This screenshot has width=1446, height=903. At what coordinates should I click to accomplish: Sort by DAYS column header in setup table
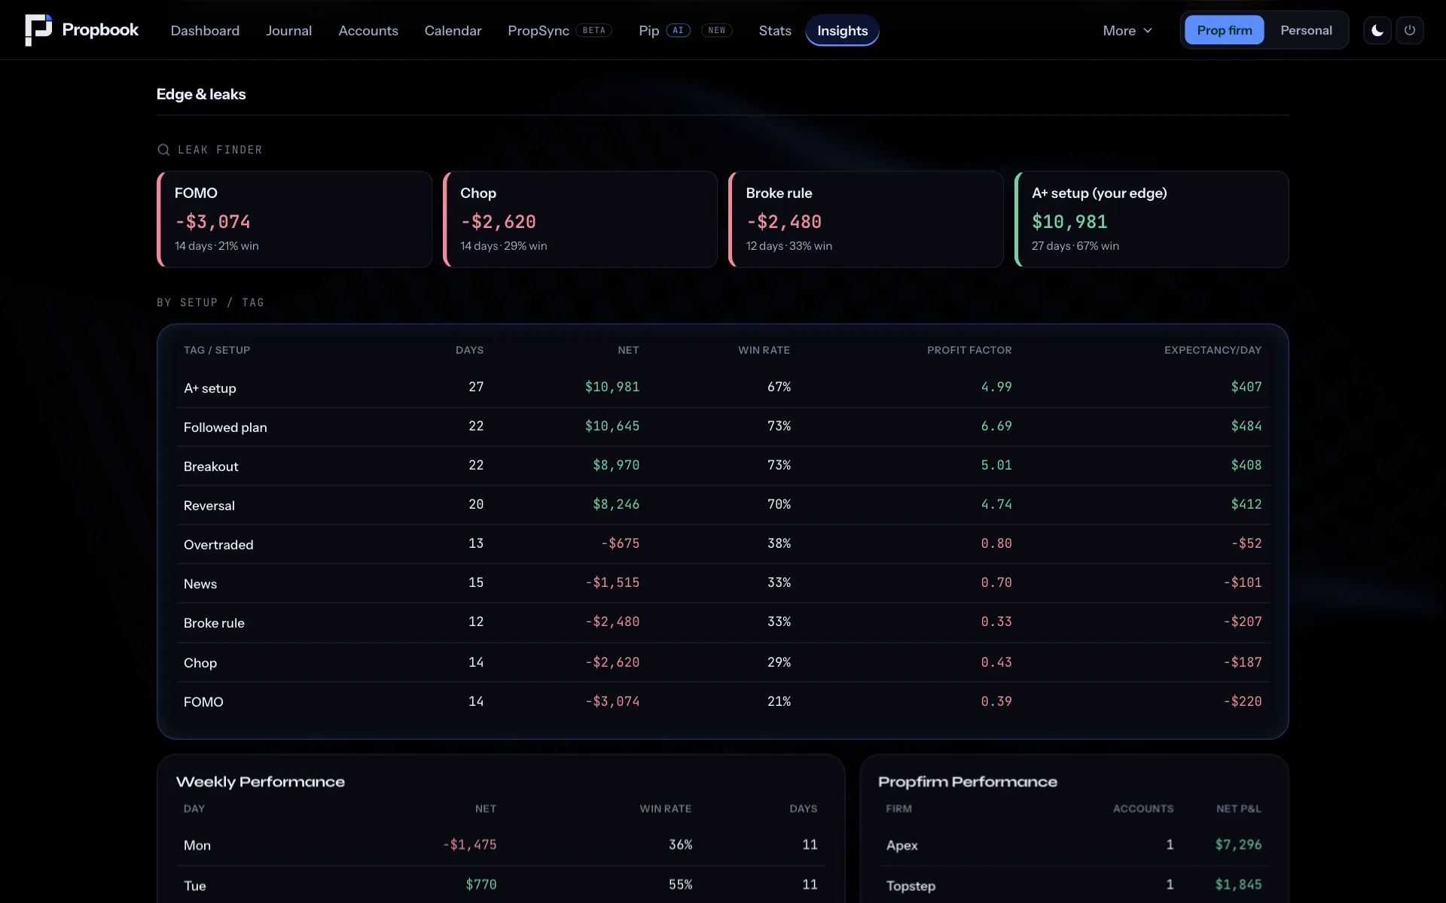tap(469, 350)
